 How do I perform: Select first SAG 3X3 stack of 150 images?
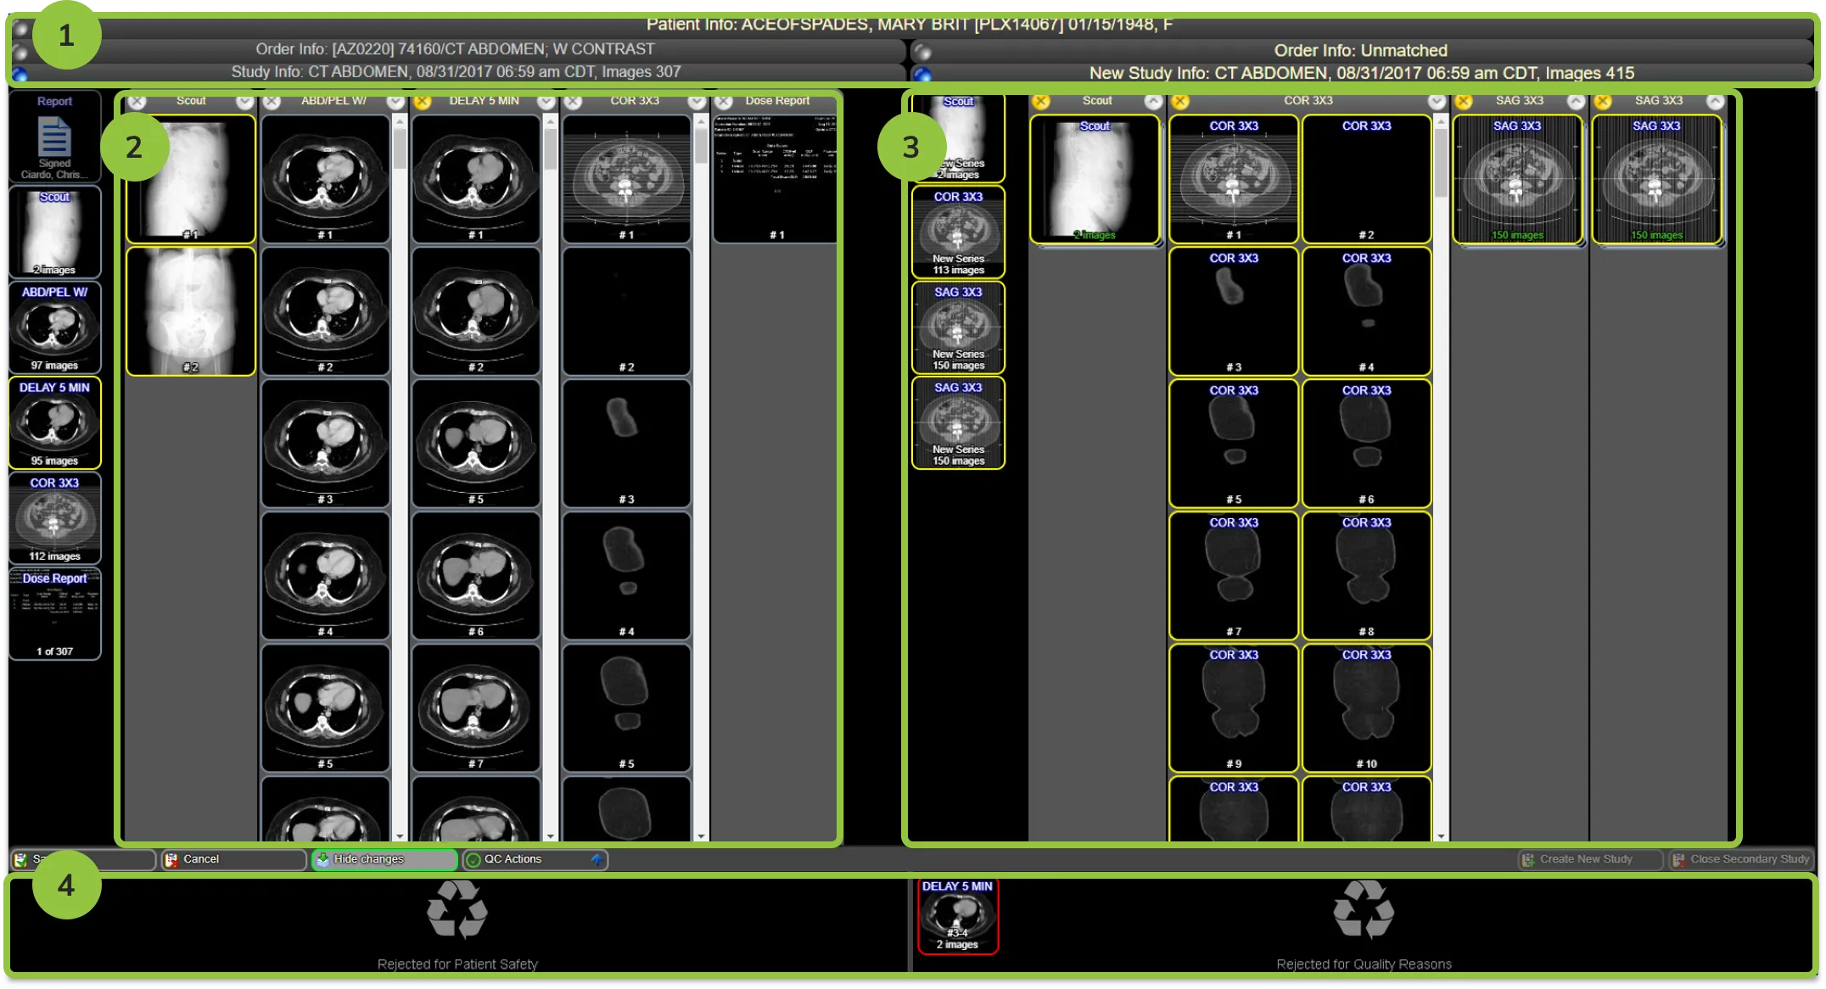(x=1518, y=180)
